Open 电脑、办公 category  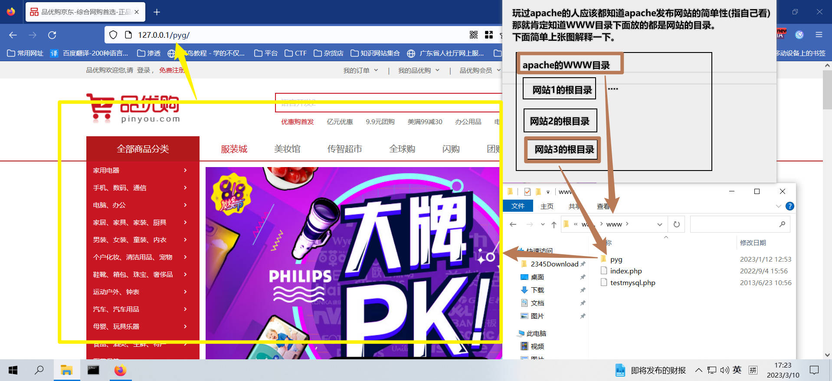click(143, 205)
